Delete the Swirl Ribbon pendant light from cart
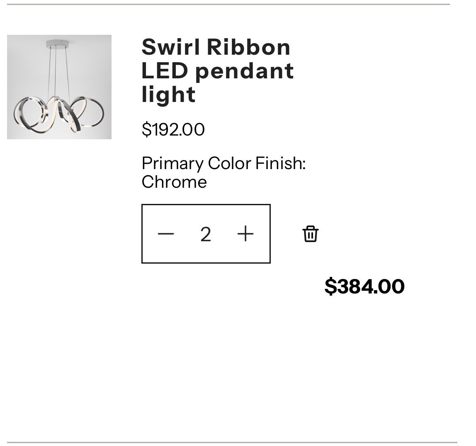This screenshot has width=476, height=446. pos(310,234)
